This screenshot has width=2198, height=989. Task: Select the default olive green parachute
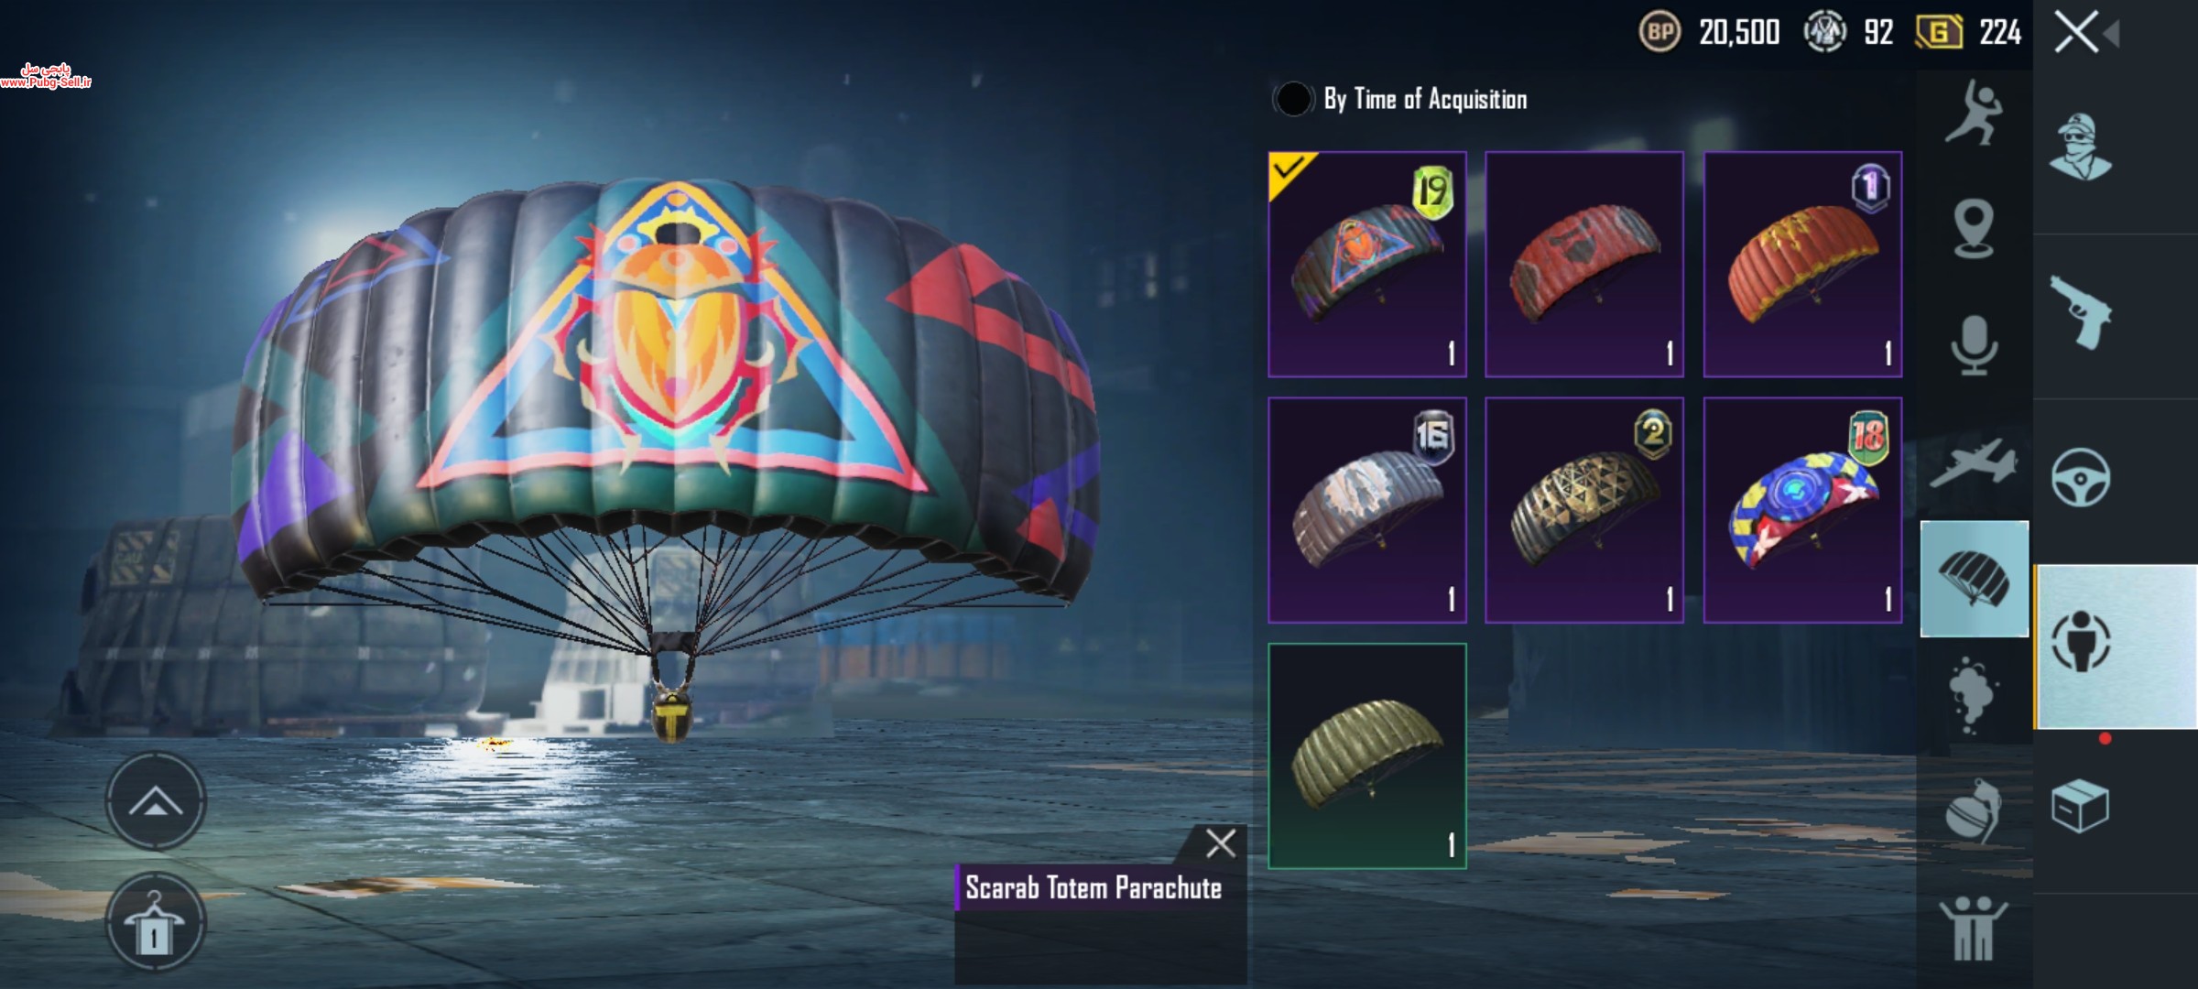click(1367, 755)
